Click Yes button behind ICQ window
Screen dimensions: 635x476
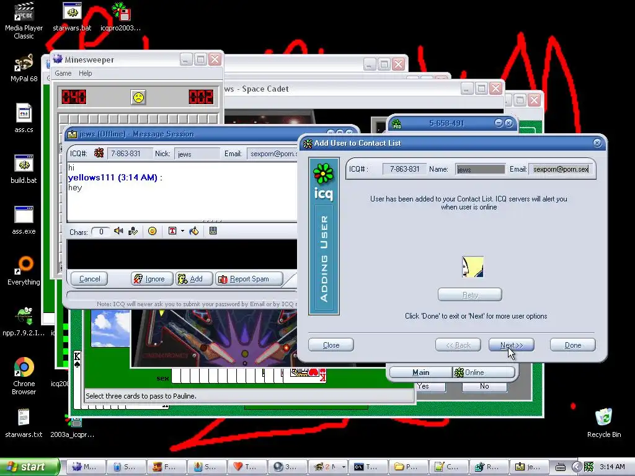tap(430, 387)
